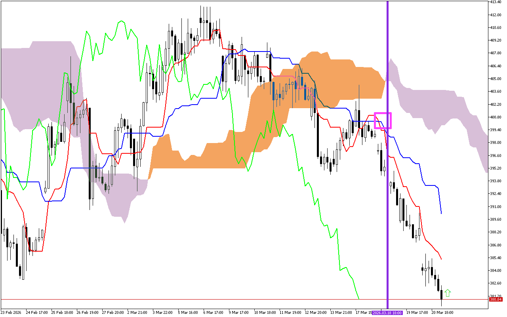This screenshot has height=317, width=507.
Task: Click the 23 Feb 2026 axis label
Action: pos(12,313)
